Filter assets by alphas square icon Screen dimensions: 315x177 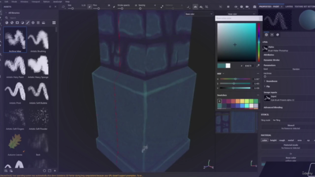click(17, 23)
